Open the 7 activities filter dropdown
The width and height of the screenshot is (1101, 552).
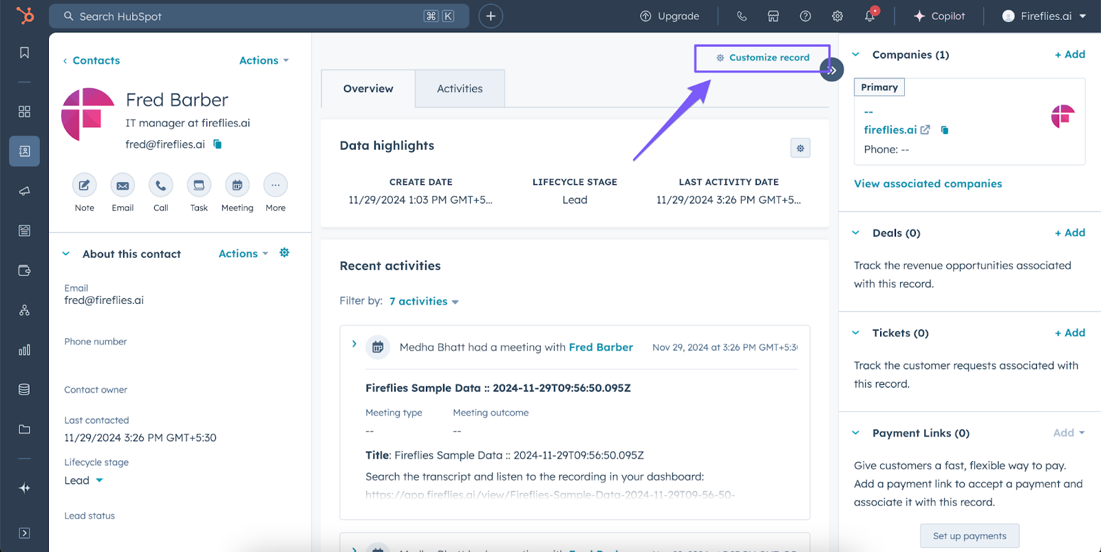click(424, 301)
